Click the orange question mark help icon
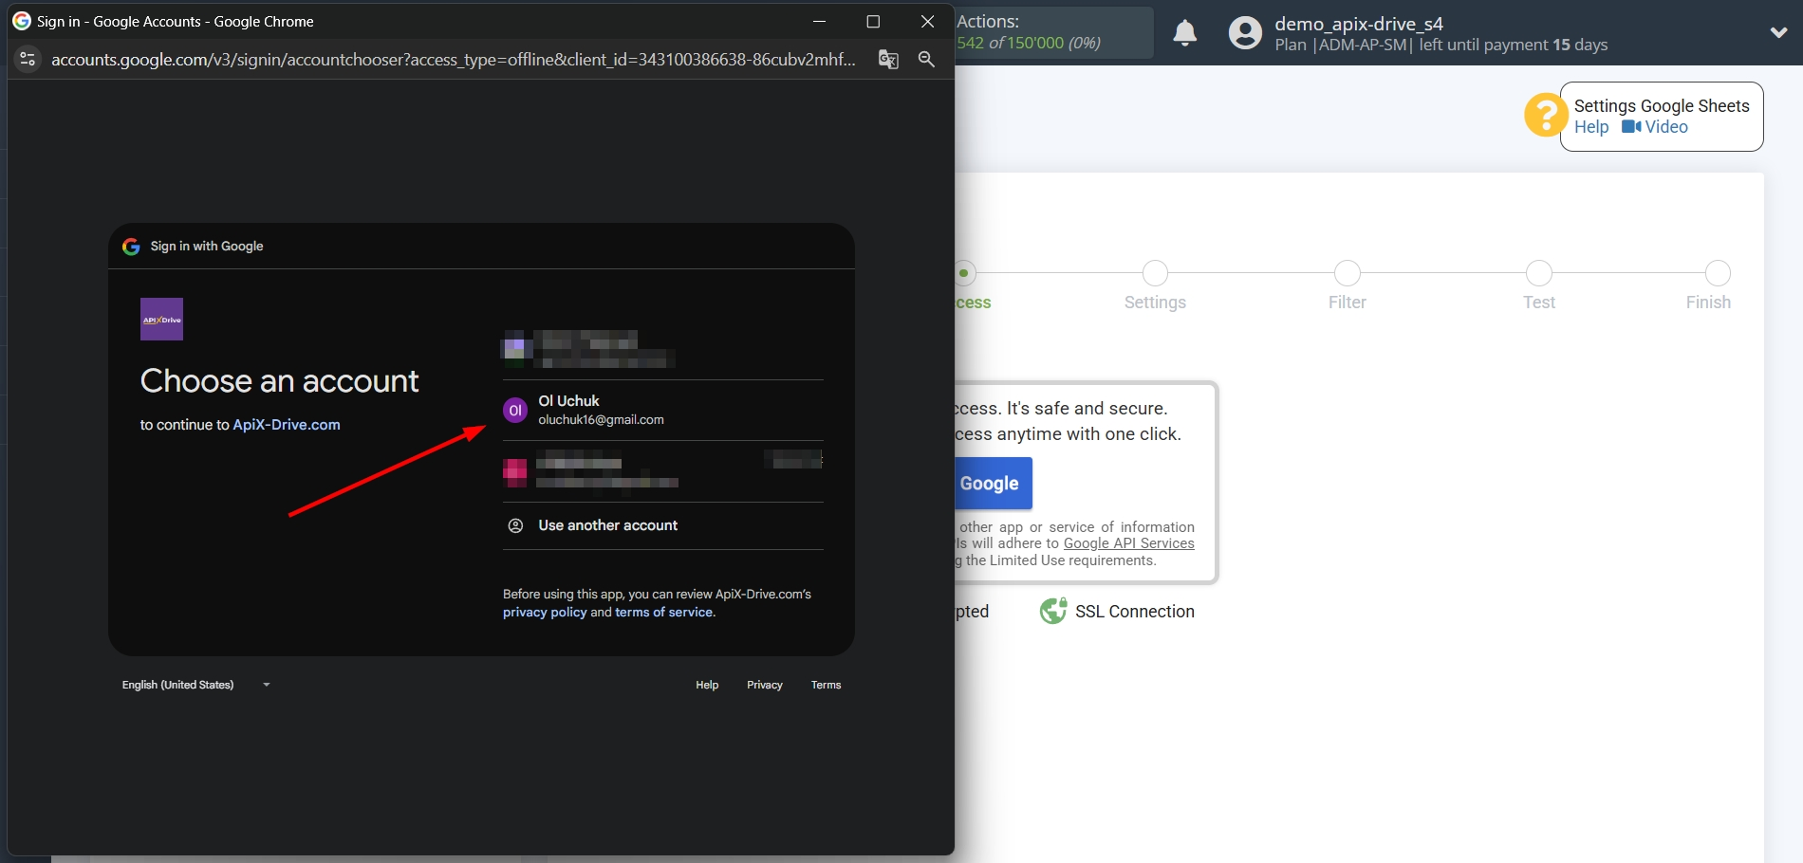This screenshot has width=1803, height=863. point(1545,115)
